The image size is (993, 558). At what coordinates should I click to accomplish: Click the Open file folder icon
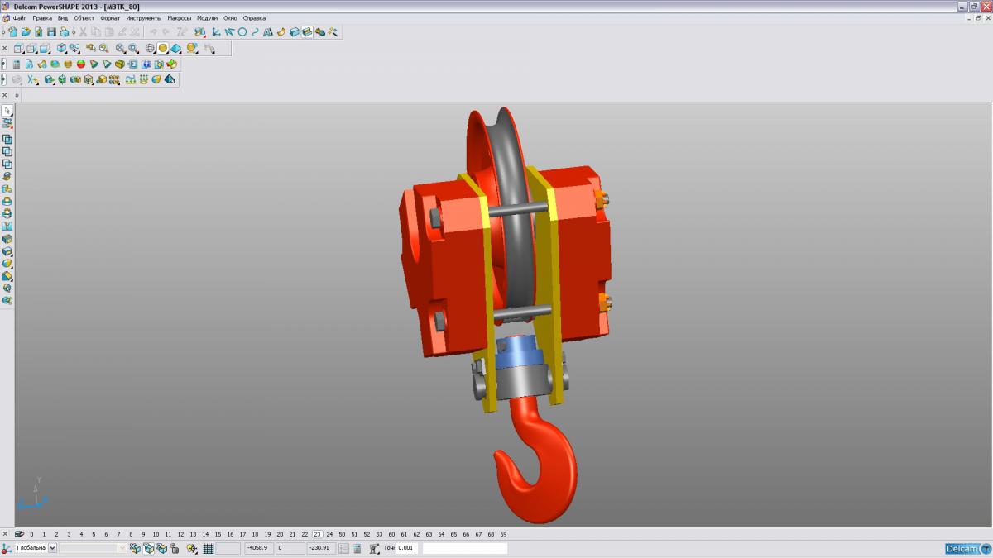(26, 31)
